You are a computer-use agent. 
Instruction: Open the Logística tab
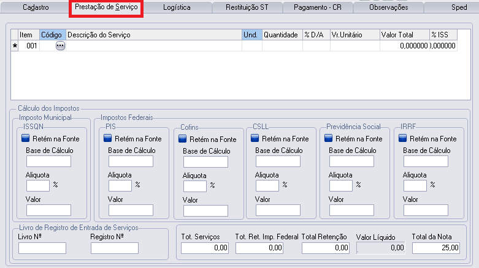(x=177, y=8)
